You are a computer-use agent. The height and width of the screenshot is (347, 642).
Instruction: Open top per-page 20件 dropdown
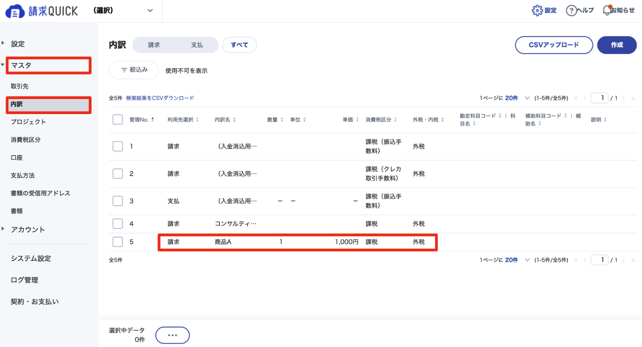click(517, 98)
